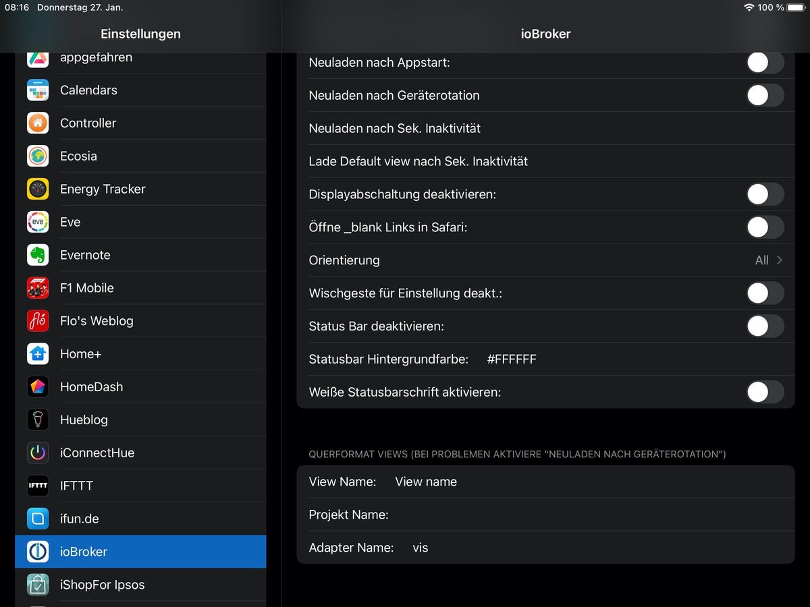The height and width of the screenshot is (607, 810).
Task: Open IFTTT settings
Action: click(x=140, y=486)
